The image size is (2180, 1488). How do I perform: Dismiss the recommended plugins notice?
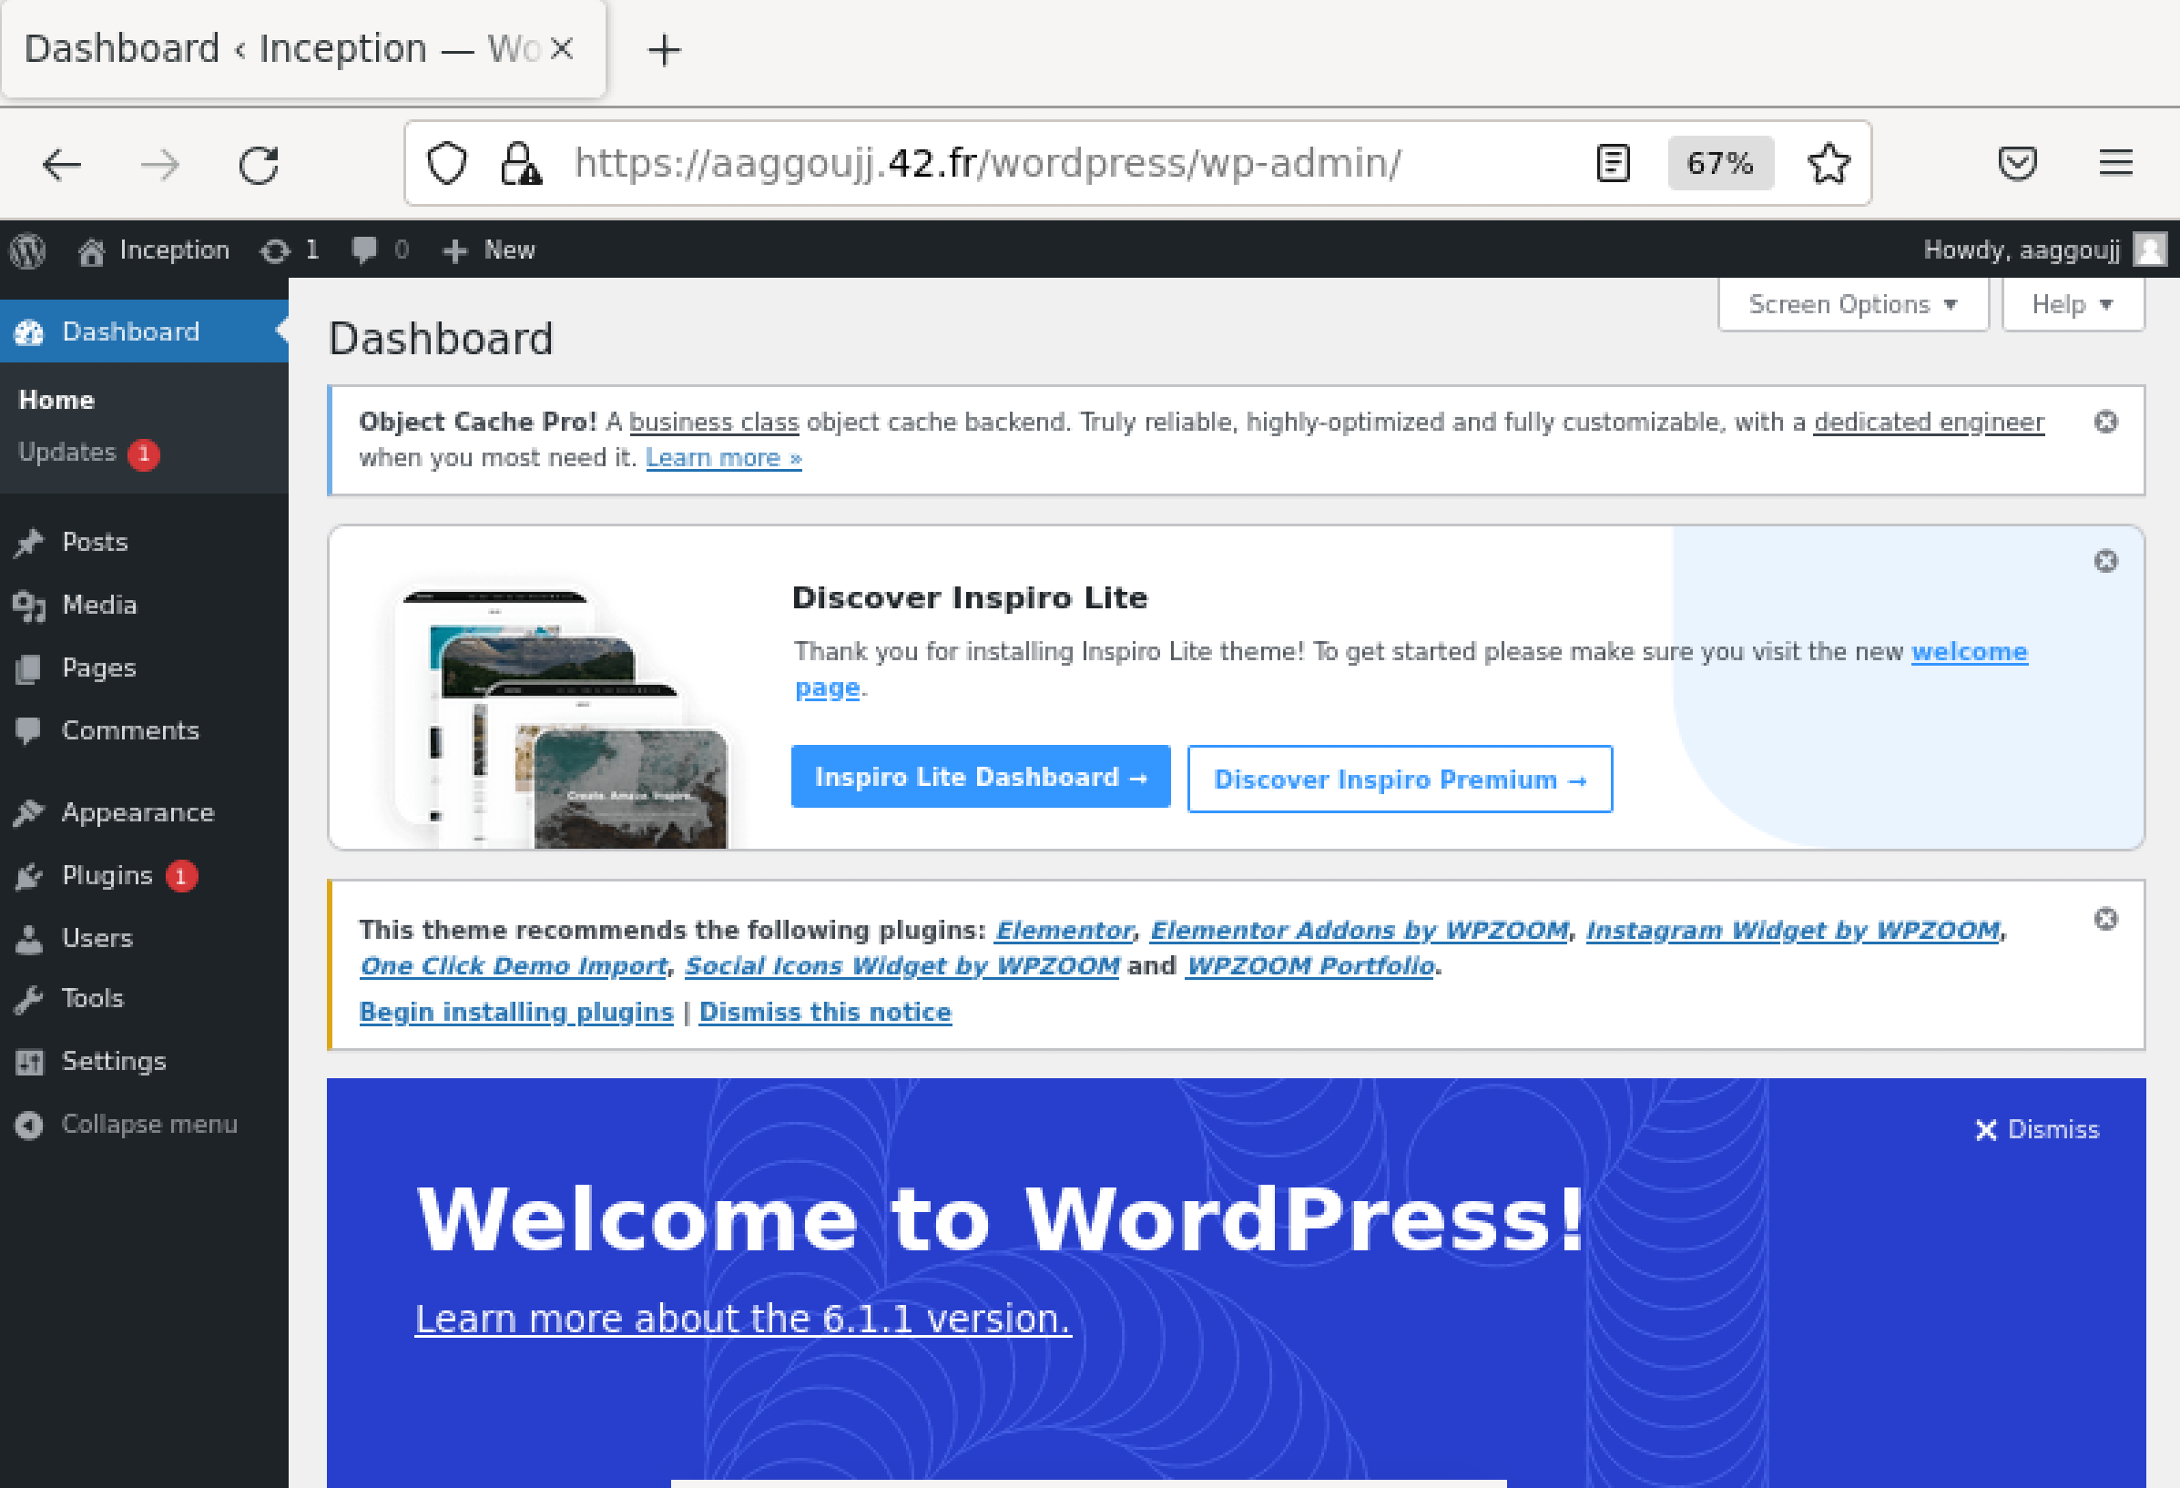[x=823, y=1011]
